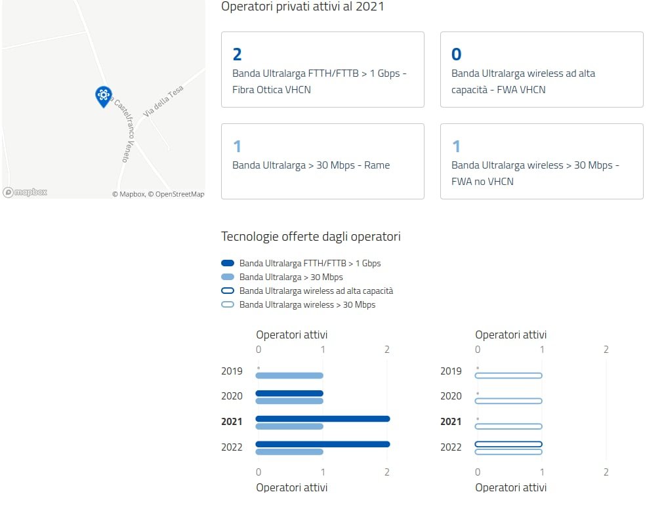The height and width of the screenshot is (509, 664).
Task: Click the Mapbox logo on the map
Action: [x=26, y=192]
